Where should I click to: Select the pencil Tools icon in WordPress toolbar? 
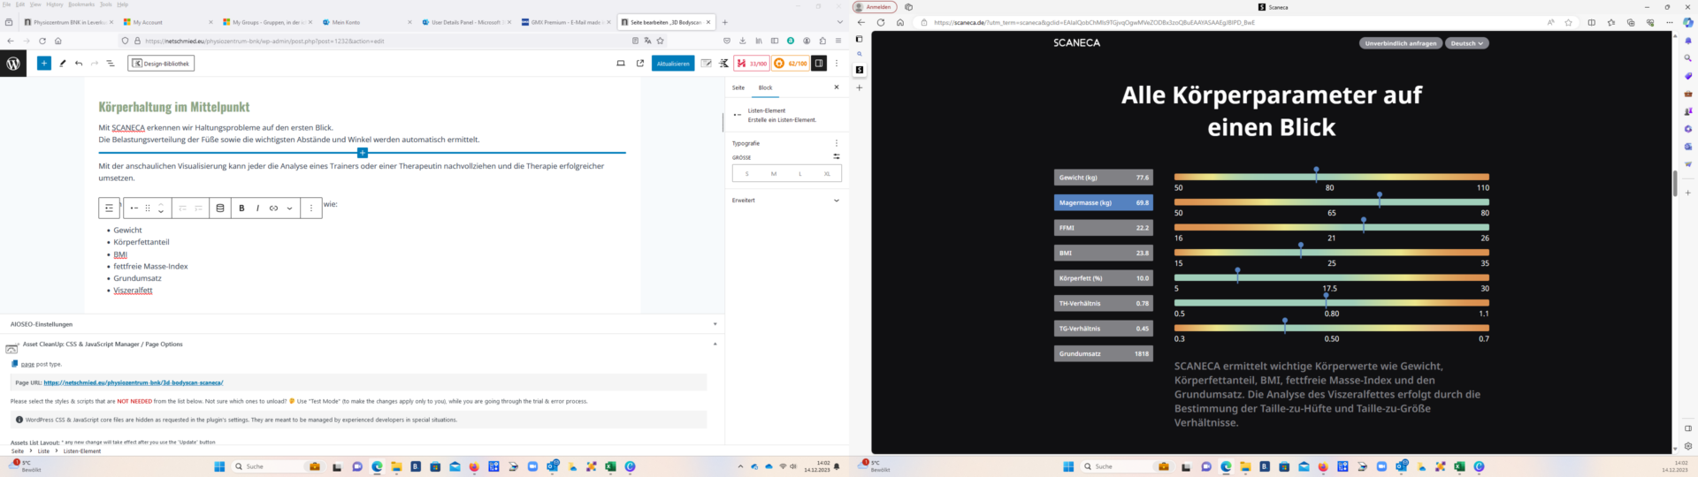pos(62,64)
